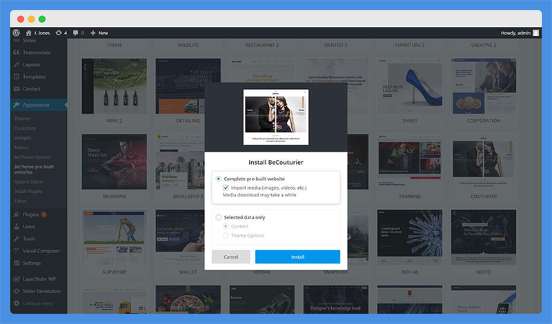
Task: Click the Settings sliders icon
Action: click(x=17, y=263)
